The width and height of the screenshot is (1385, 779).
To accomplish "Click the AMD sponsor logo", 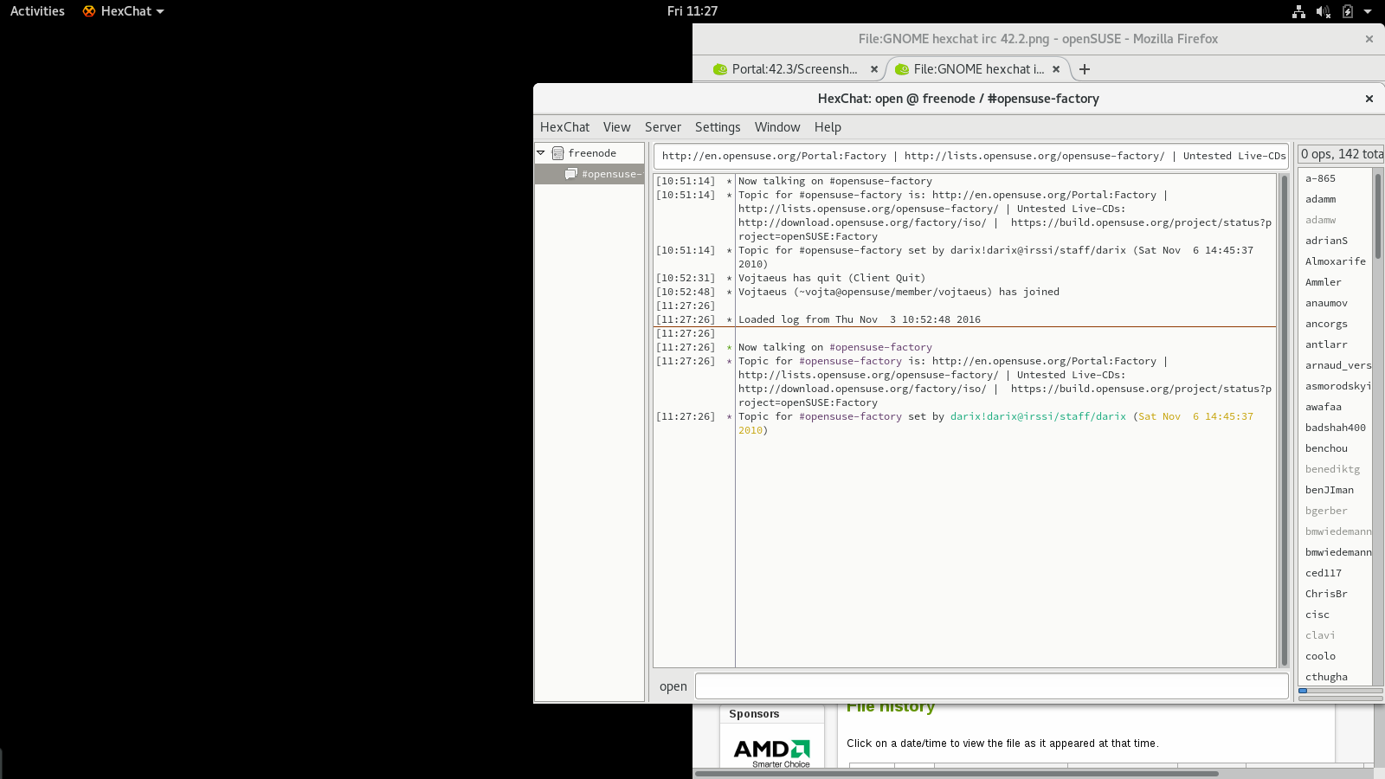I will (x=771, y=751).
